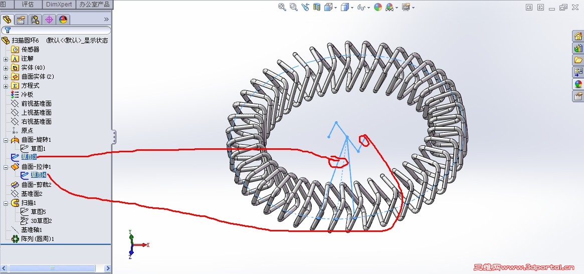Select the 草图3 sketch
The width and height of the screenshot is (584, 274).
click(29, 157)
